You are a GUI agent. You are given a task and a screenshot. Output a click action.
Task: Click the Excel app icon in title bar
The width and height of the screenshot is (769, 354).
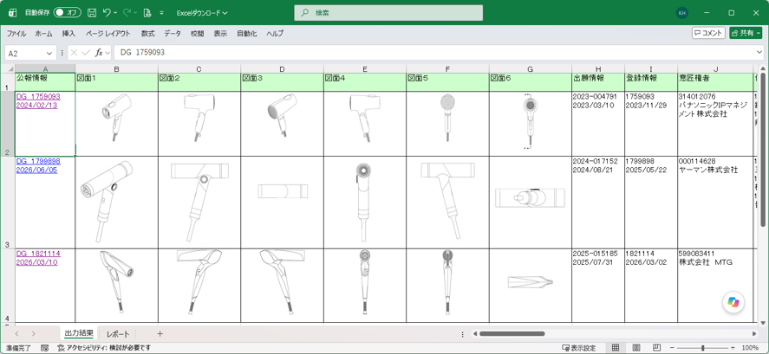(13, 13)
